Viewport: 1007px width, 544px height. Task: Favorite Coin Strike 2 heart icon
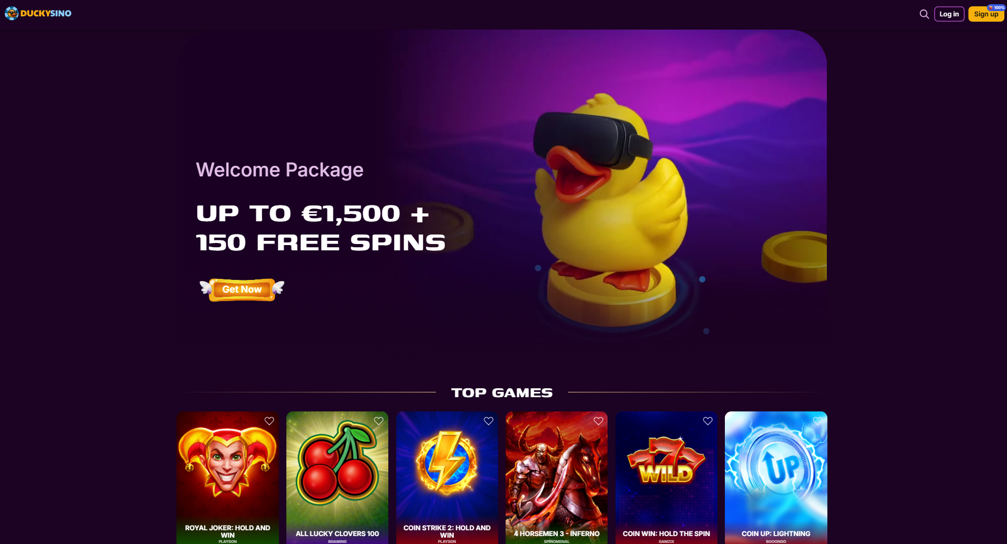pyautogui.click(x=489, y=421)
